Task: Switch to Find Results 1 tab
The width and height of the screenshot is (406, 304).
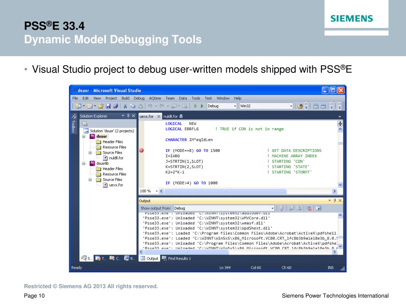Action: pos(176,258)
